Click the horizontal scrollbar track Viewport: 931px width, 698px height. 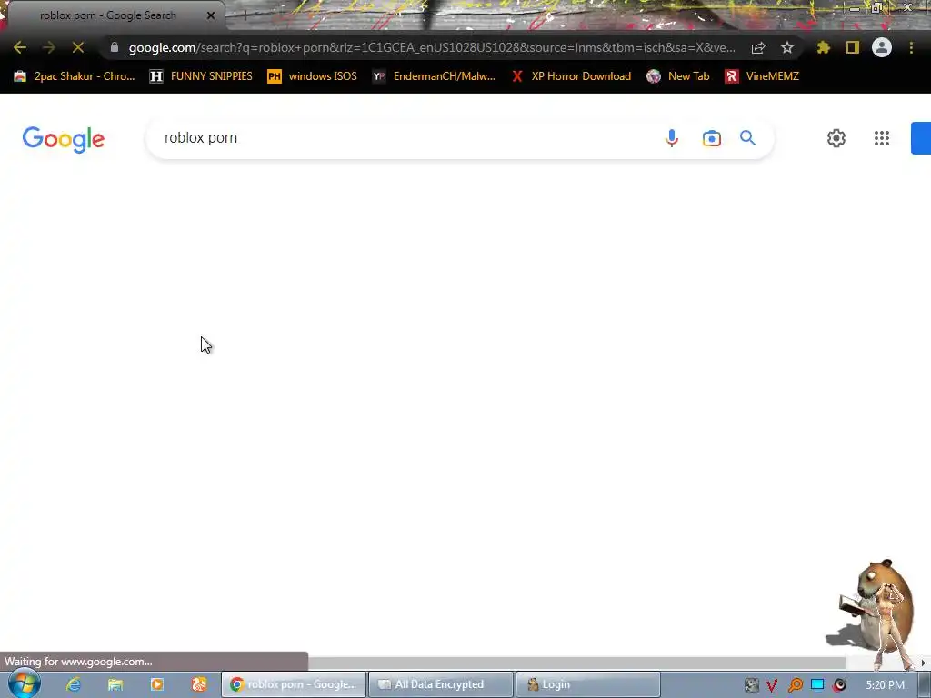click(x=576, y=663)
